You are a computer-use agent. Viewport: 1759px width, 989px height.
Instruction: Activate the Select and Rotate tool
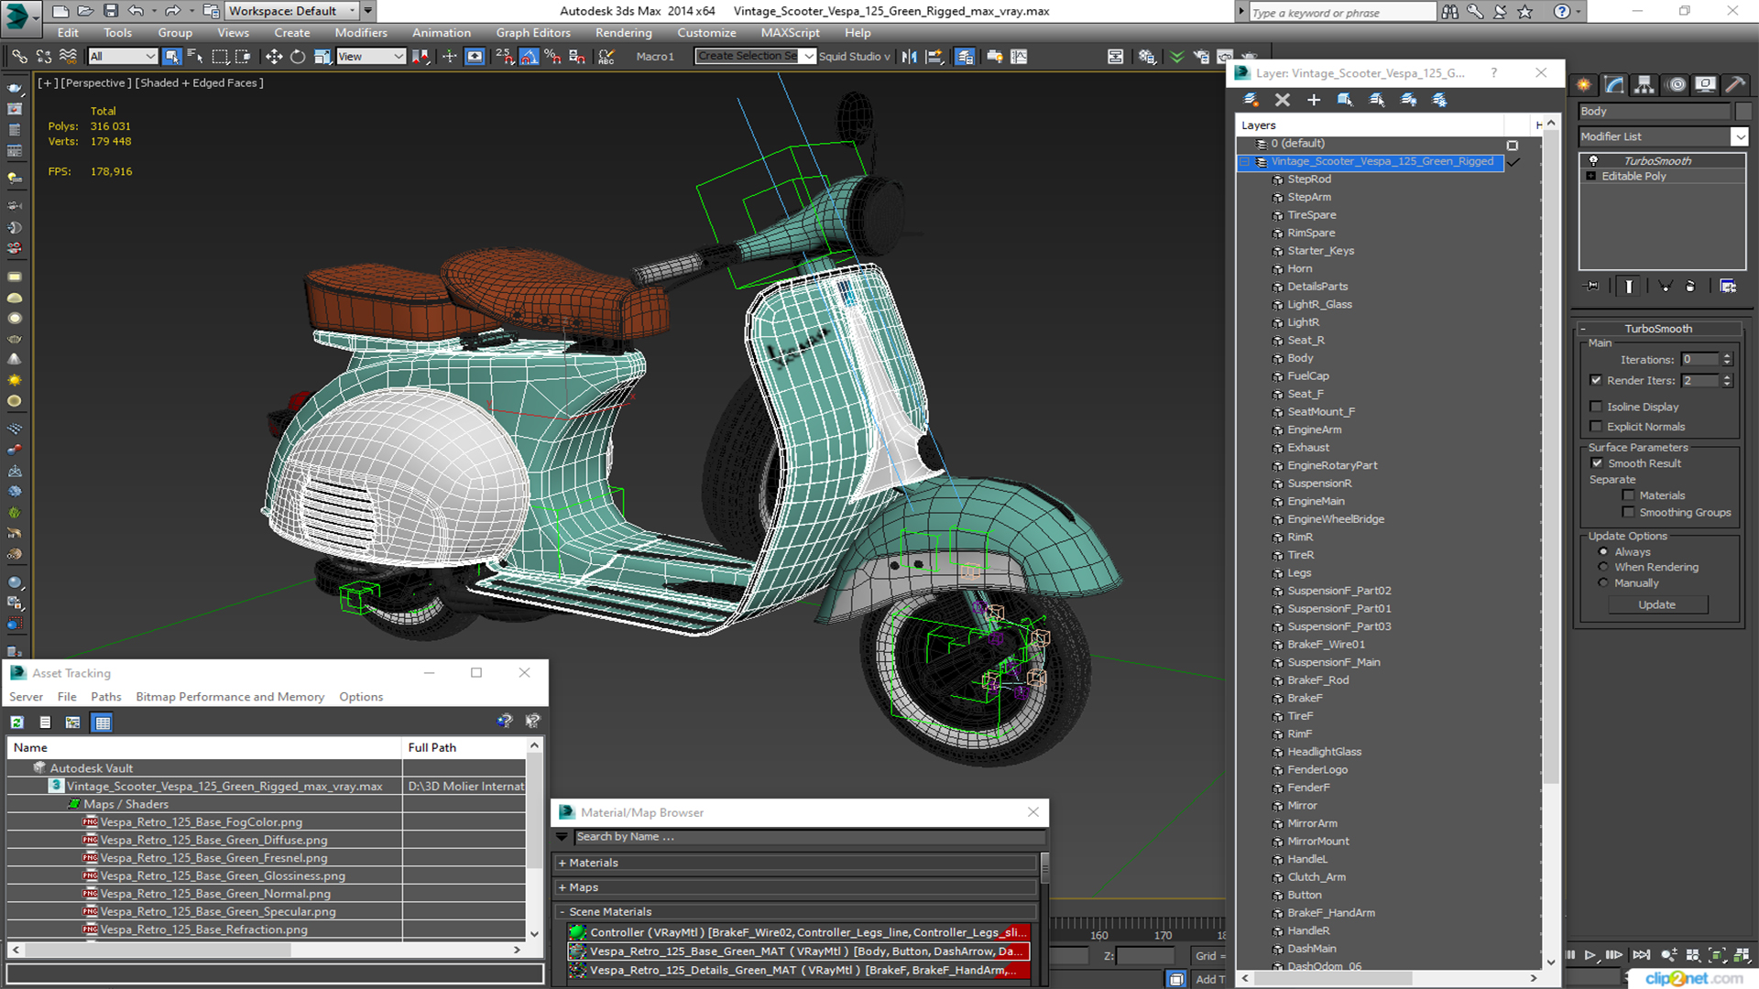click(x=298, y=57)
